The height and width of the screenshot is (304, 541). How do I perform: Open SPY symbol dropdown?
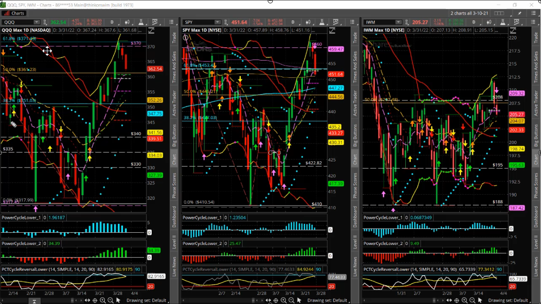(217, 22)
